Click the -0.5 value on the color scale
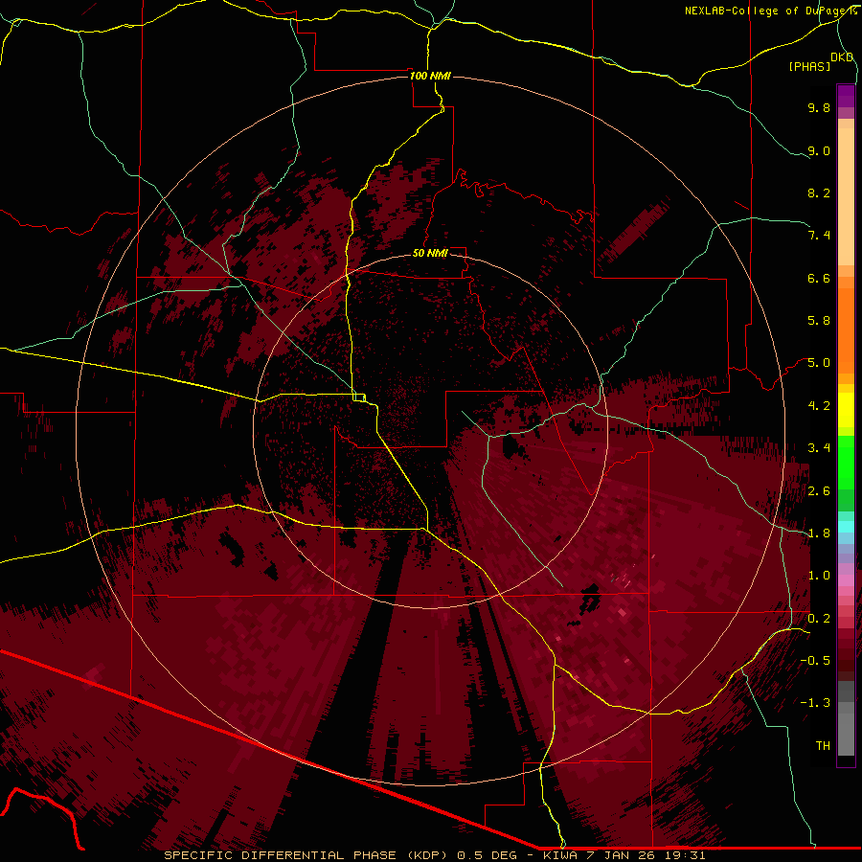This screenshot has height=862, width=862. point(815,661)
